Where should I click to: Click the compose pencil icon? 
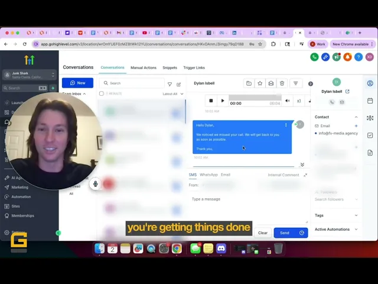178,84
